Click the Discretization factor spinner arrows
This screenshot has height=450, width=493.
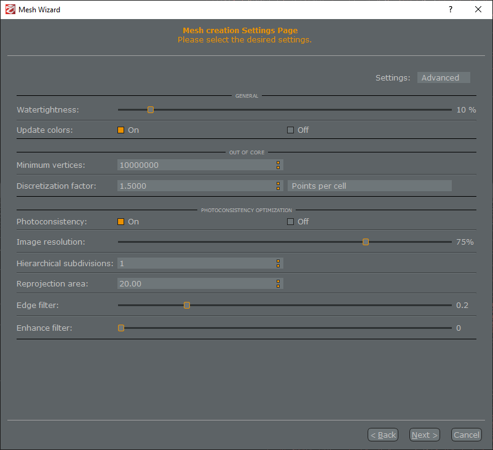(x=278, y=186)
